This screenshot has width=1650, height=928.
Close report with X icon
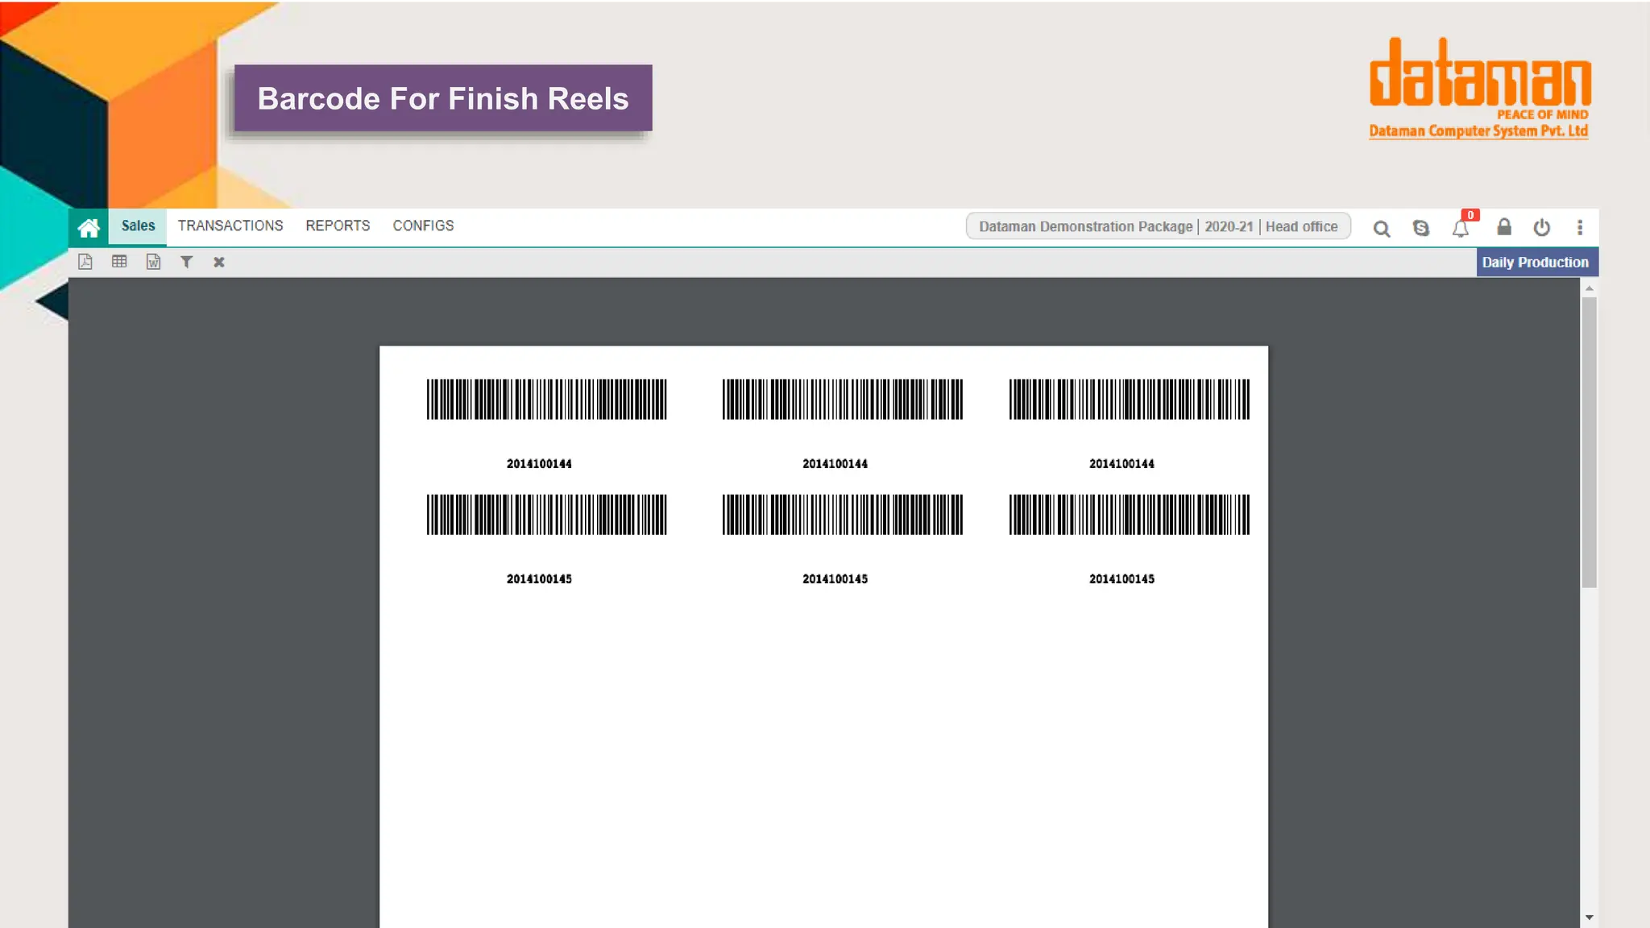pyautogui.click(x=219, y=262)
